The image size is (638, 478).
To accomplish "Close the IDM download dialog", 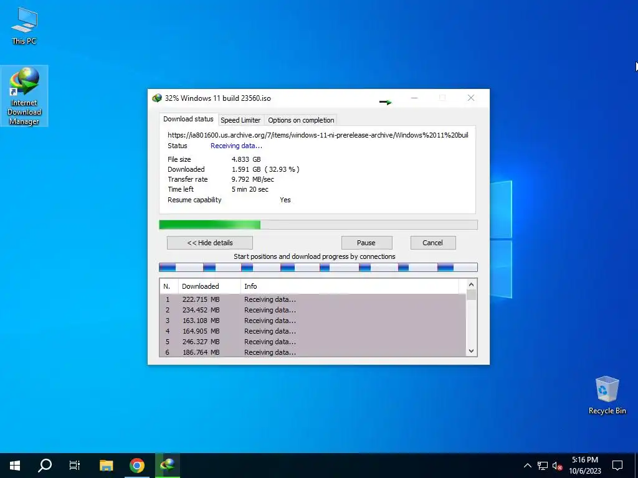I will click(x=471, y=98).
